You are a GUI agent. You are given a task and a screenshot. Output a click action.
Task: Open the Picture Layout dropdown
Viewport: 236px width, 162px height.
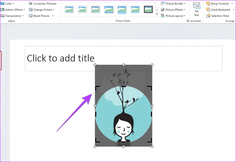173,16
